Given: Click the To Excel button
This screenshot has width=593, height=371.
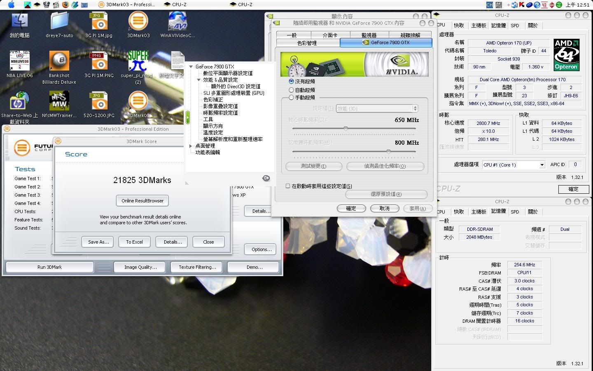Looking at the screenshot, I should point(134,242).
